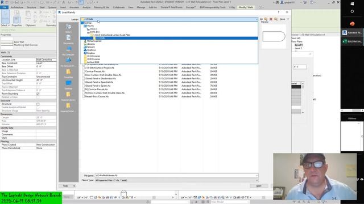This screenshot has width=364, height=204.
Task: Click the Unconnected Height value field
Action: pyautogui.click(x=46, y=80)
